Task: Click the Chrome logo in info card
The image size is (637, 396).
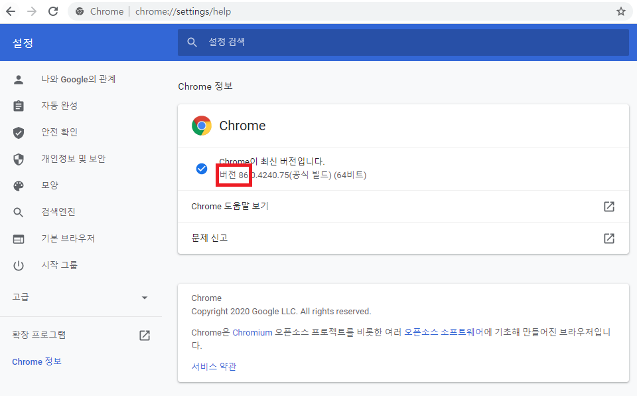Action: tap(202, 126)
